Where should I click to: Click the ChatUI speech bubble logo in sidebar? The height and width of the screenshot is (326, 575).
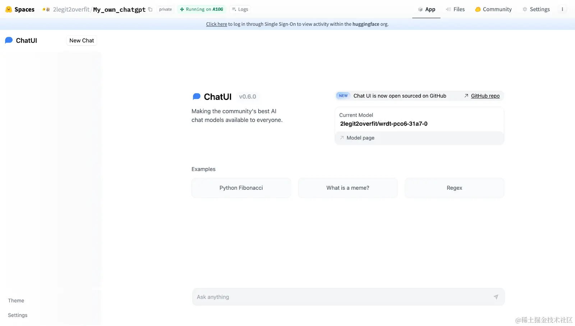point(9,40)
